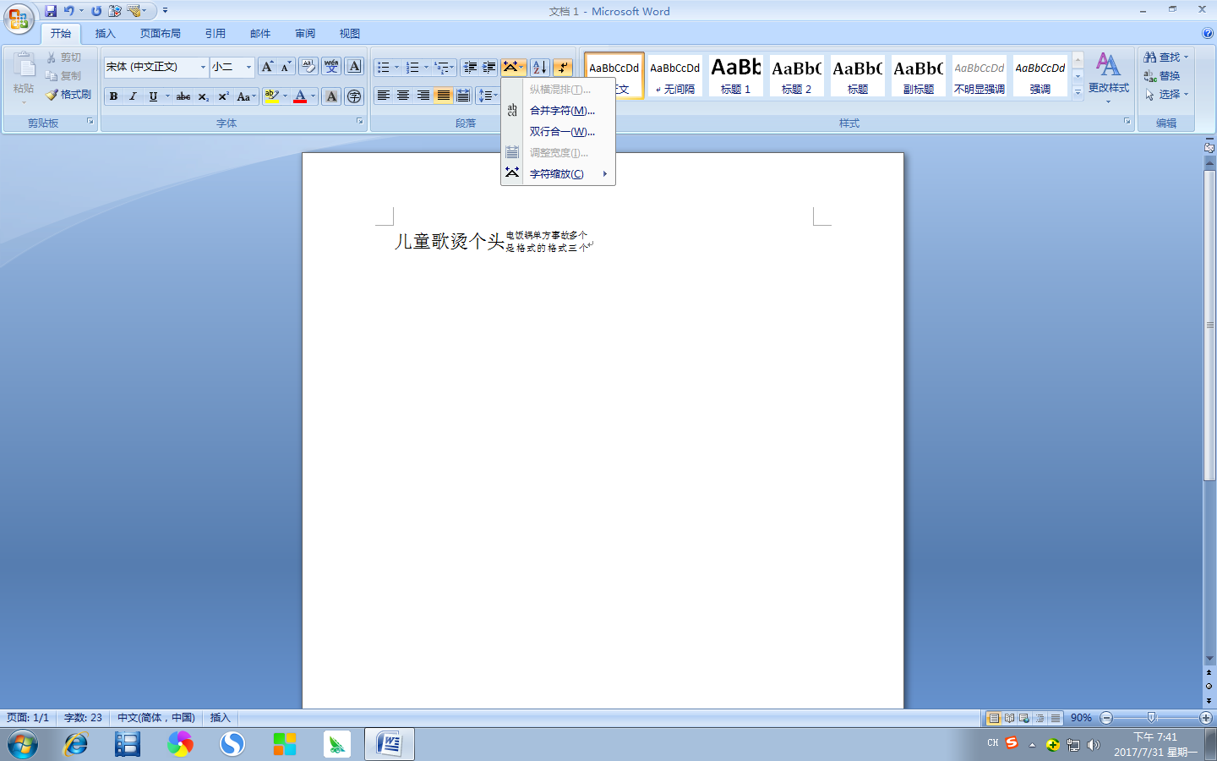This screenshot has height=761, width=1217.
Task: Switch to Print Layout view in status bar
Action: (994, 718)
